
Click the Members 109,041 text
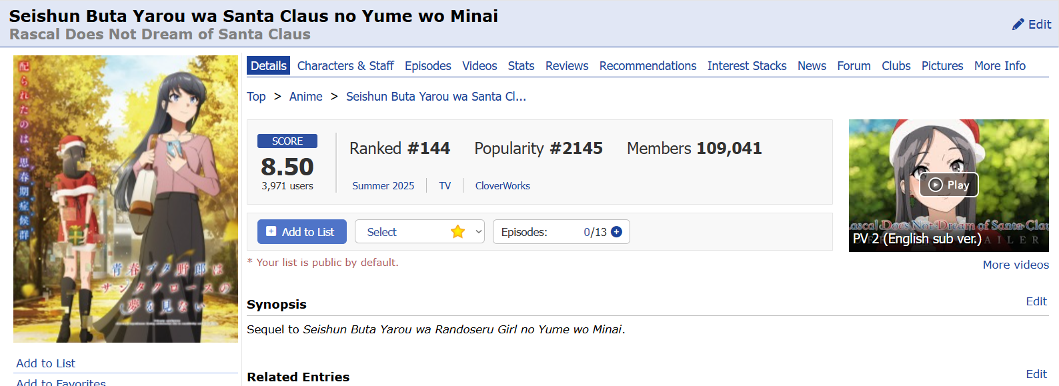(x=694, y=148)
